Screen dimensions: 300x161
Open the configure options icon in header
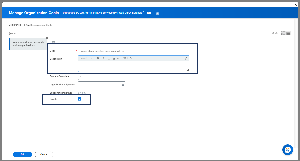[x=157, y=13]
